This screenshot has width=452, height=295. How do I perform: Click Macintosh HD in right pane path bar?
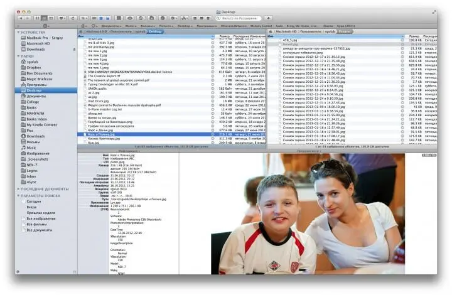(286, 31)
